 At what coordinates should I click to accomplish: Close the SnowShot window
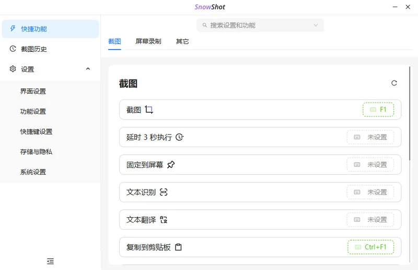tap(408, 7)
